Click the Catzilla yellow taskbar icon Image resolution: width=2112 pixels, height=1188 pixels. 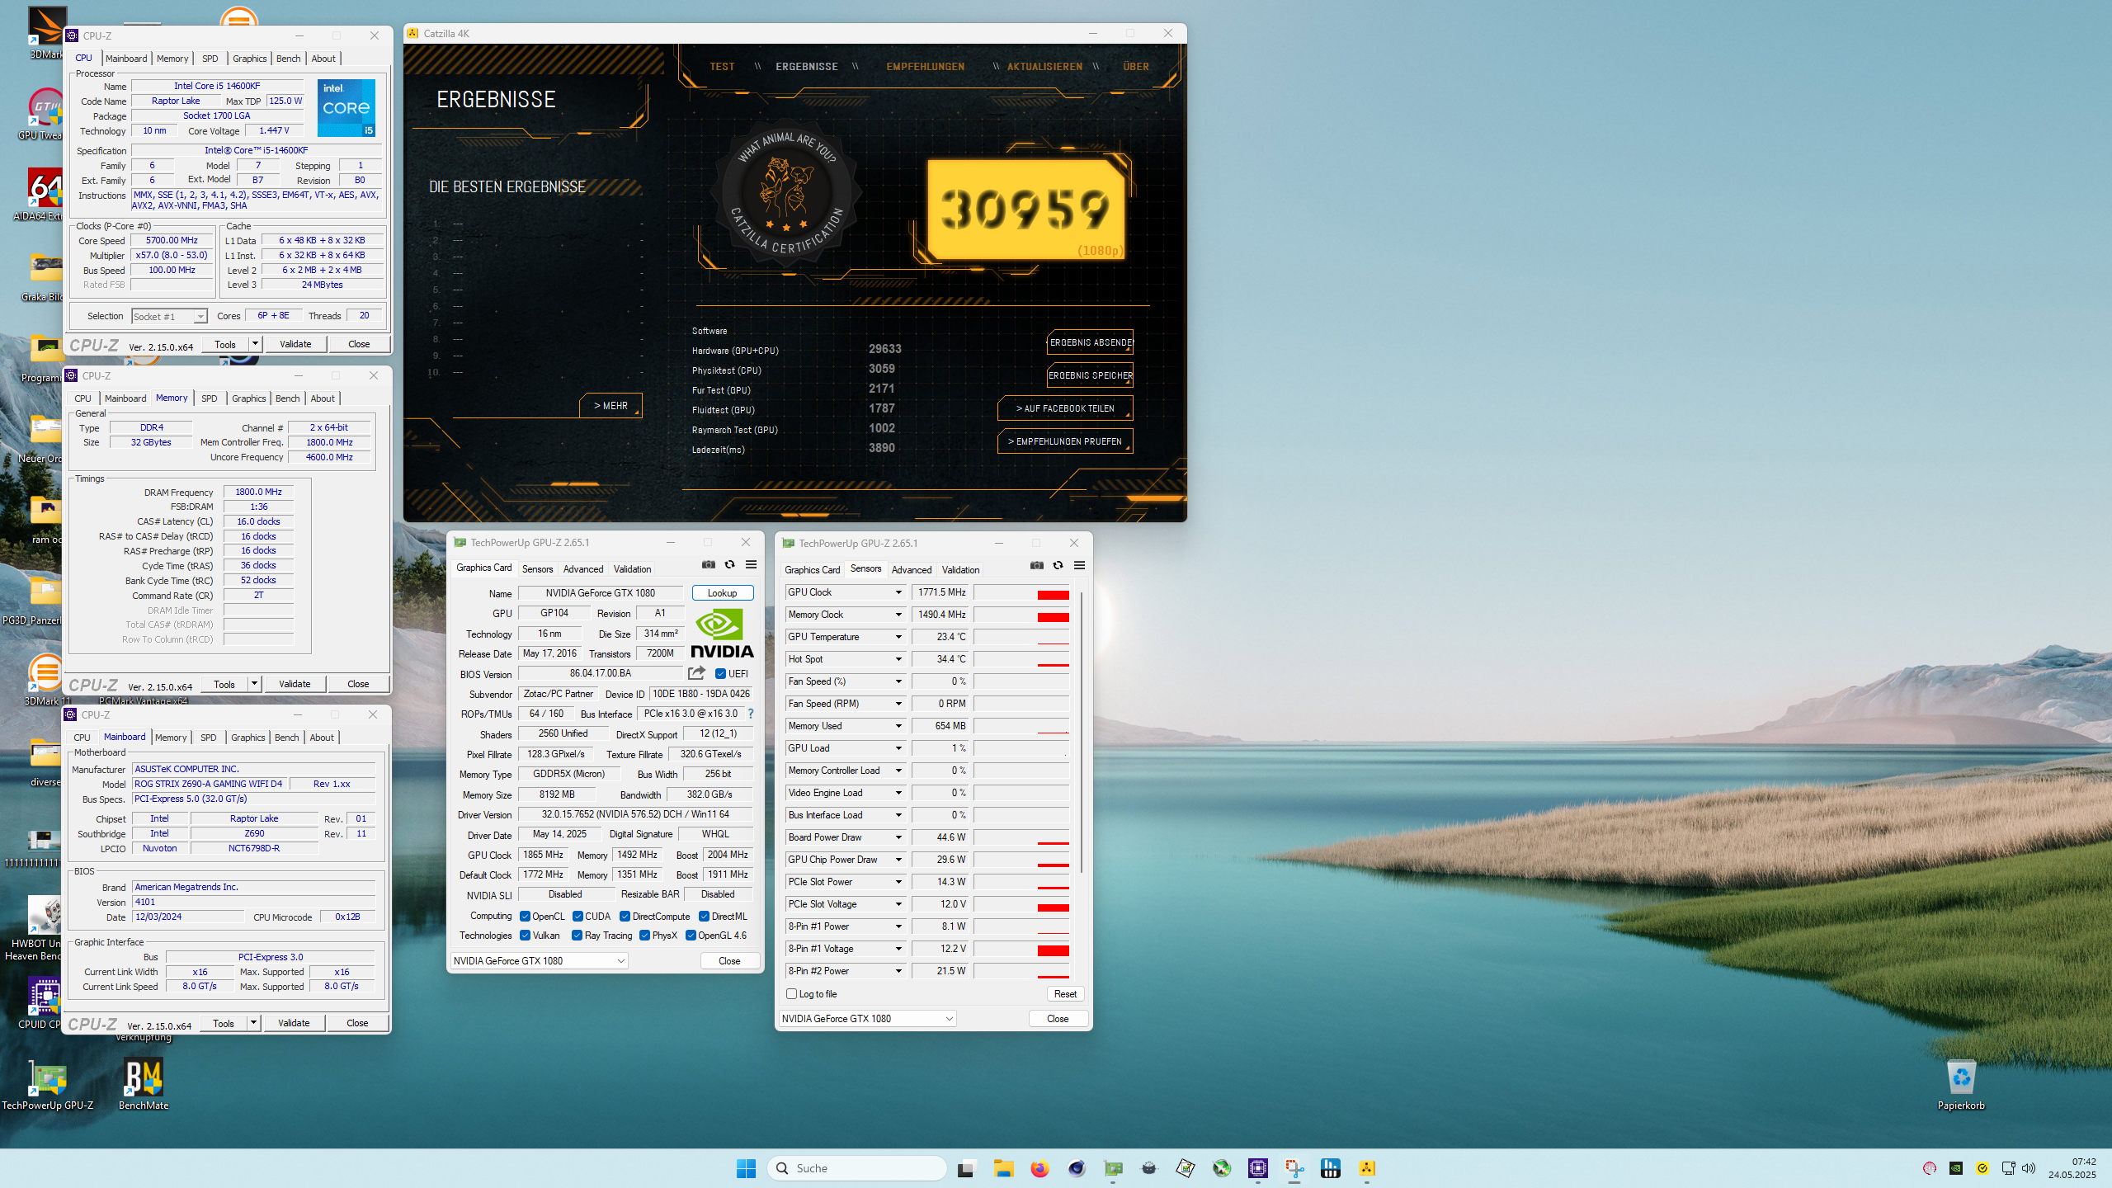[1367, 1168]
